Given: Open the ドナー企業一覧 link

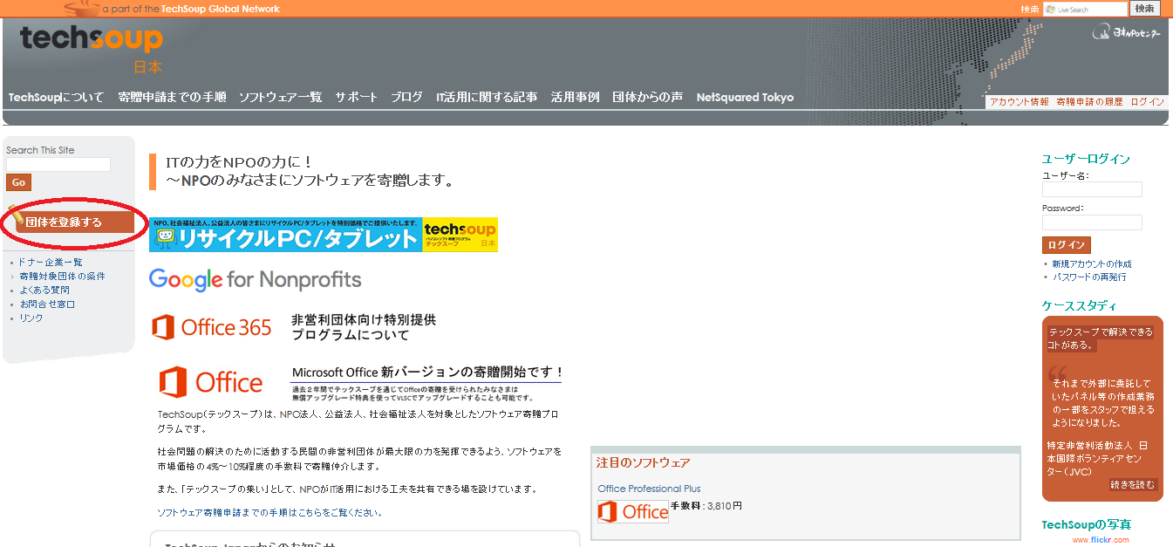Looking at the screenshot, I should [x=51, y=263].
